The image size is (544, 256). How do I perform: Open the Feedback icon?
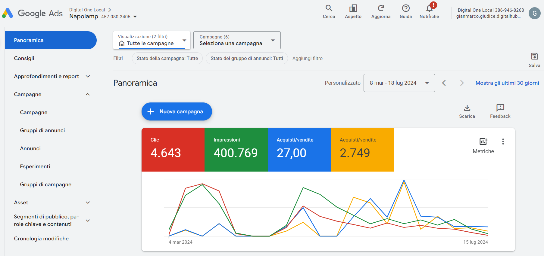pyautogui.click(x=500, y=108)
